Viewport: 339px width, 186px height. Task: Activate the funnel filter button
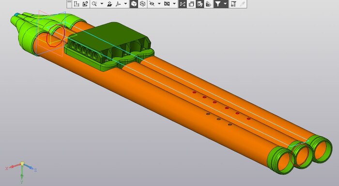coord(218,4)
